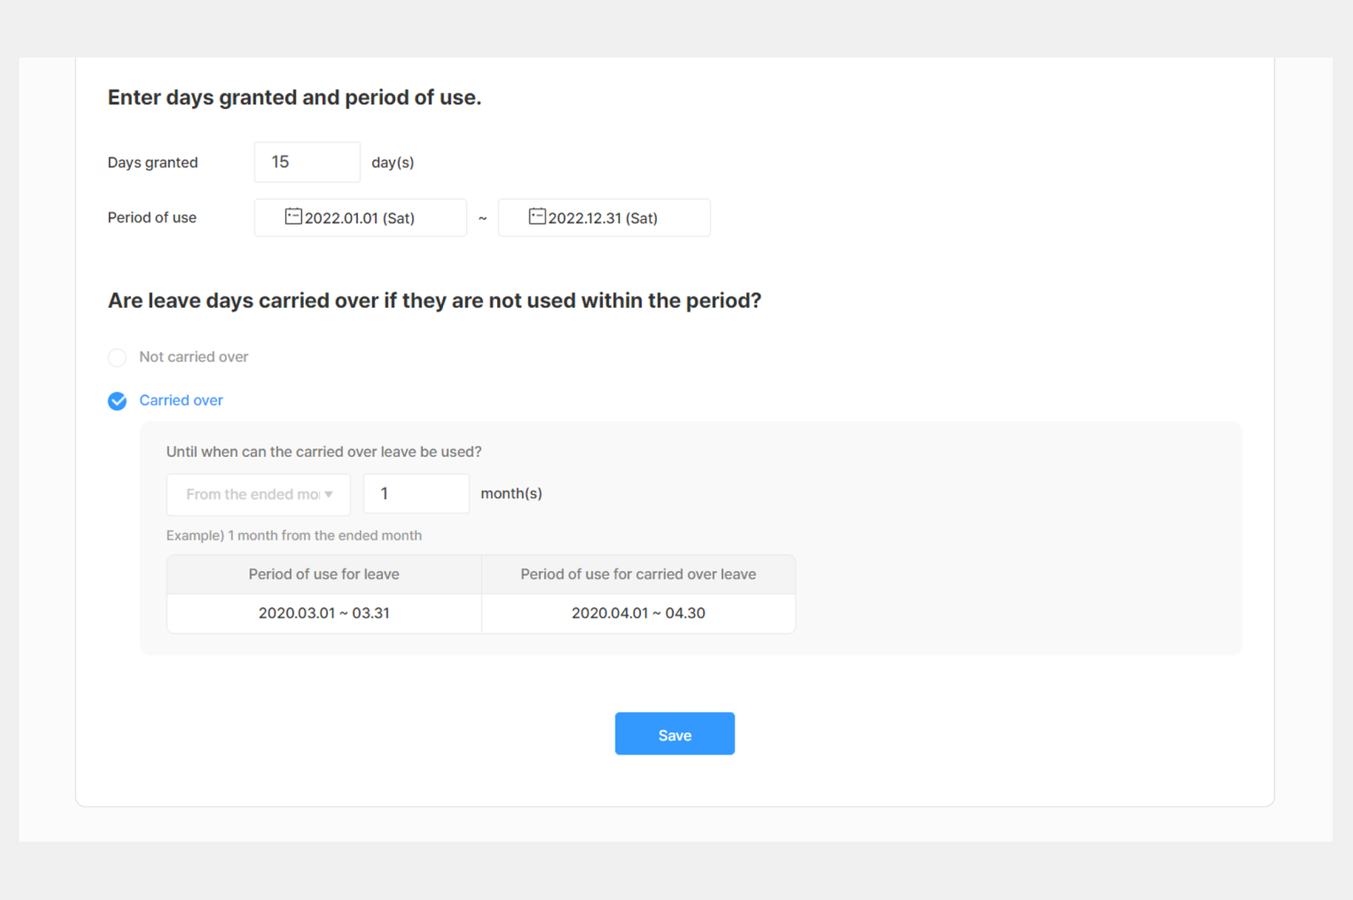Click the Days granted field showing 15
The image size is (1353, 900).
coord(307,162)
